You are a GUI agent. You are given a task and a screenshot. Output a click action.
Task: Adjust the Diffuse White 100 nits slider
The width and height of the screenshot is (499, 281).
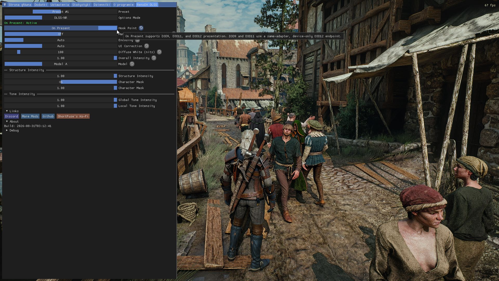(x=61, y=52)
